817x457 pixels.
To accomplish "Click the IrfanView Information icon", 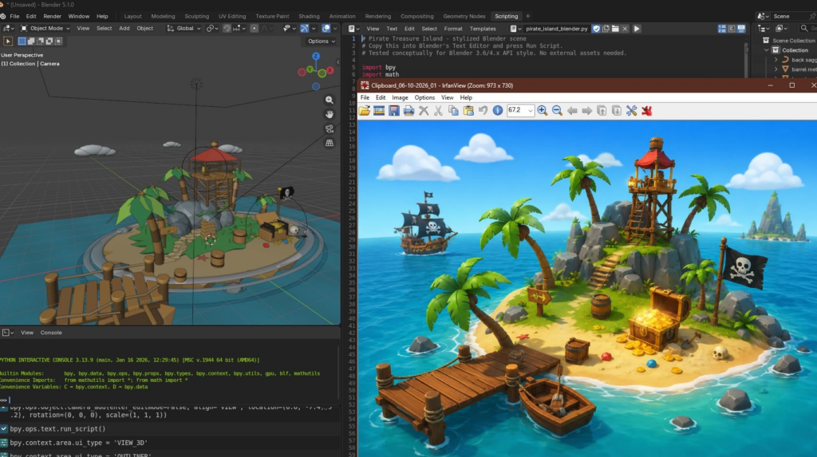I will 498,111.
